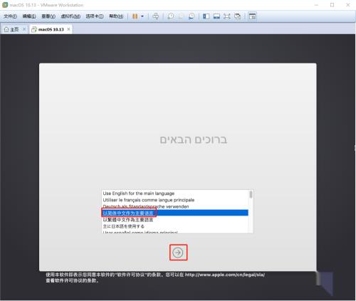This screenshot has width=356, height=301.
Task: Select 以繁體中文作為主要語言 option
Action: pos(175,220)
